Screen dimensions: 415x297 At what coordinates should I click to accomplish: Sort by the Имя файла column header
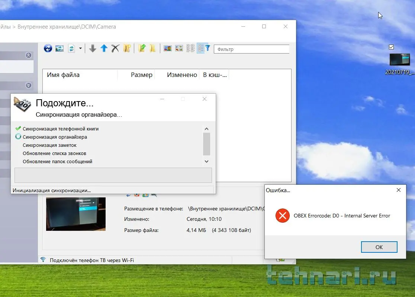coord(80,75)
